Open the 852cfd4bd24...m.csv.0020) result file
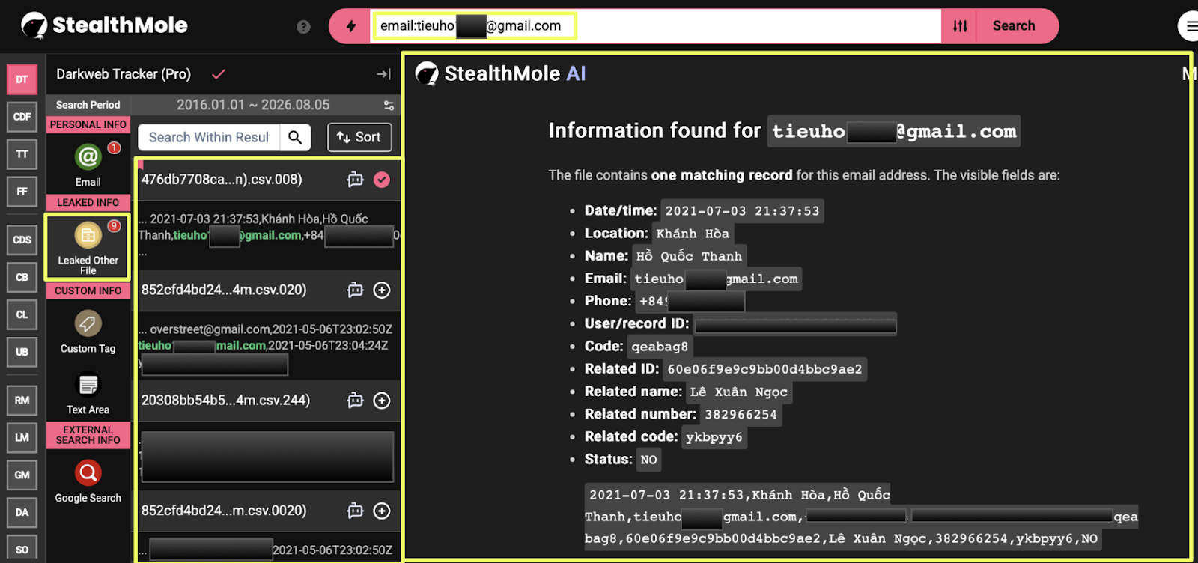The width and height of the screenshot is (1198, 563). [x=224, y=511]
